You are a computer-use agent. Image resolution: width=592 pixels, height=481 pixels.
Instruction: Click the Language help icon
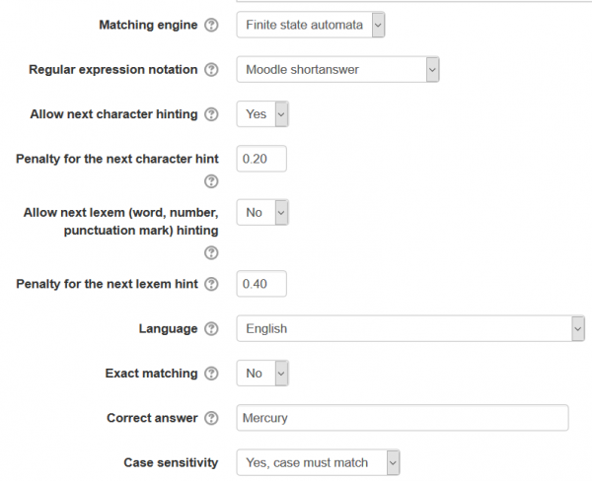(211, 329)
